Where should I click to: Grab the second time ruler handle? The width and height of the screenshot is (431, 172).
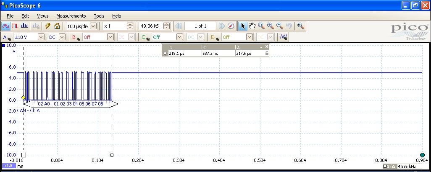pos(112,155)
